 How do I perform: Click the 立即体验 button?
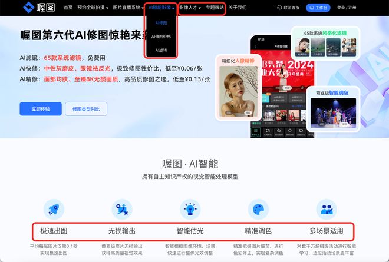click(x=41, y=109)
